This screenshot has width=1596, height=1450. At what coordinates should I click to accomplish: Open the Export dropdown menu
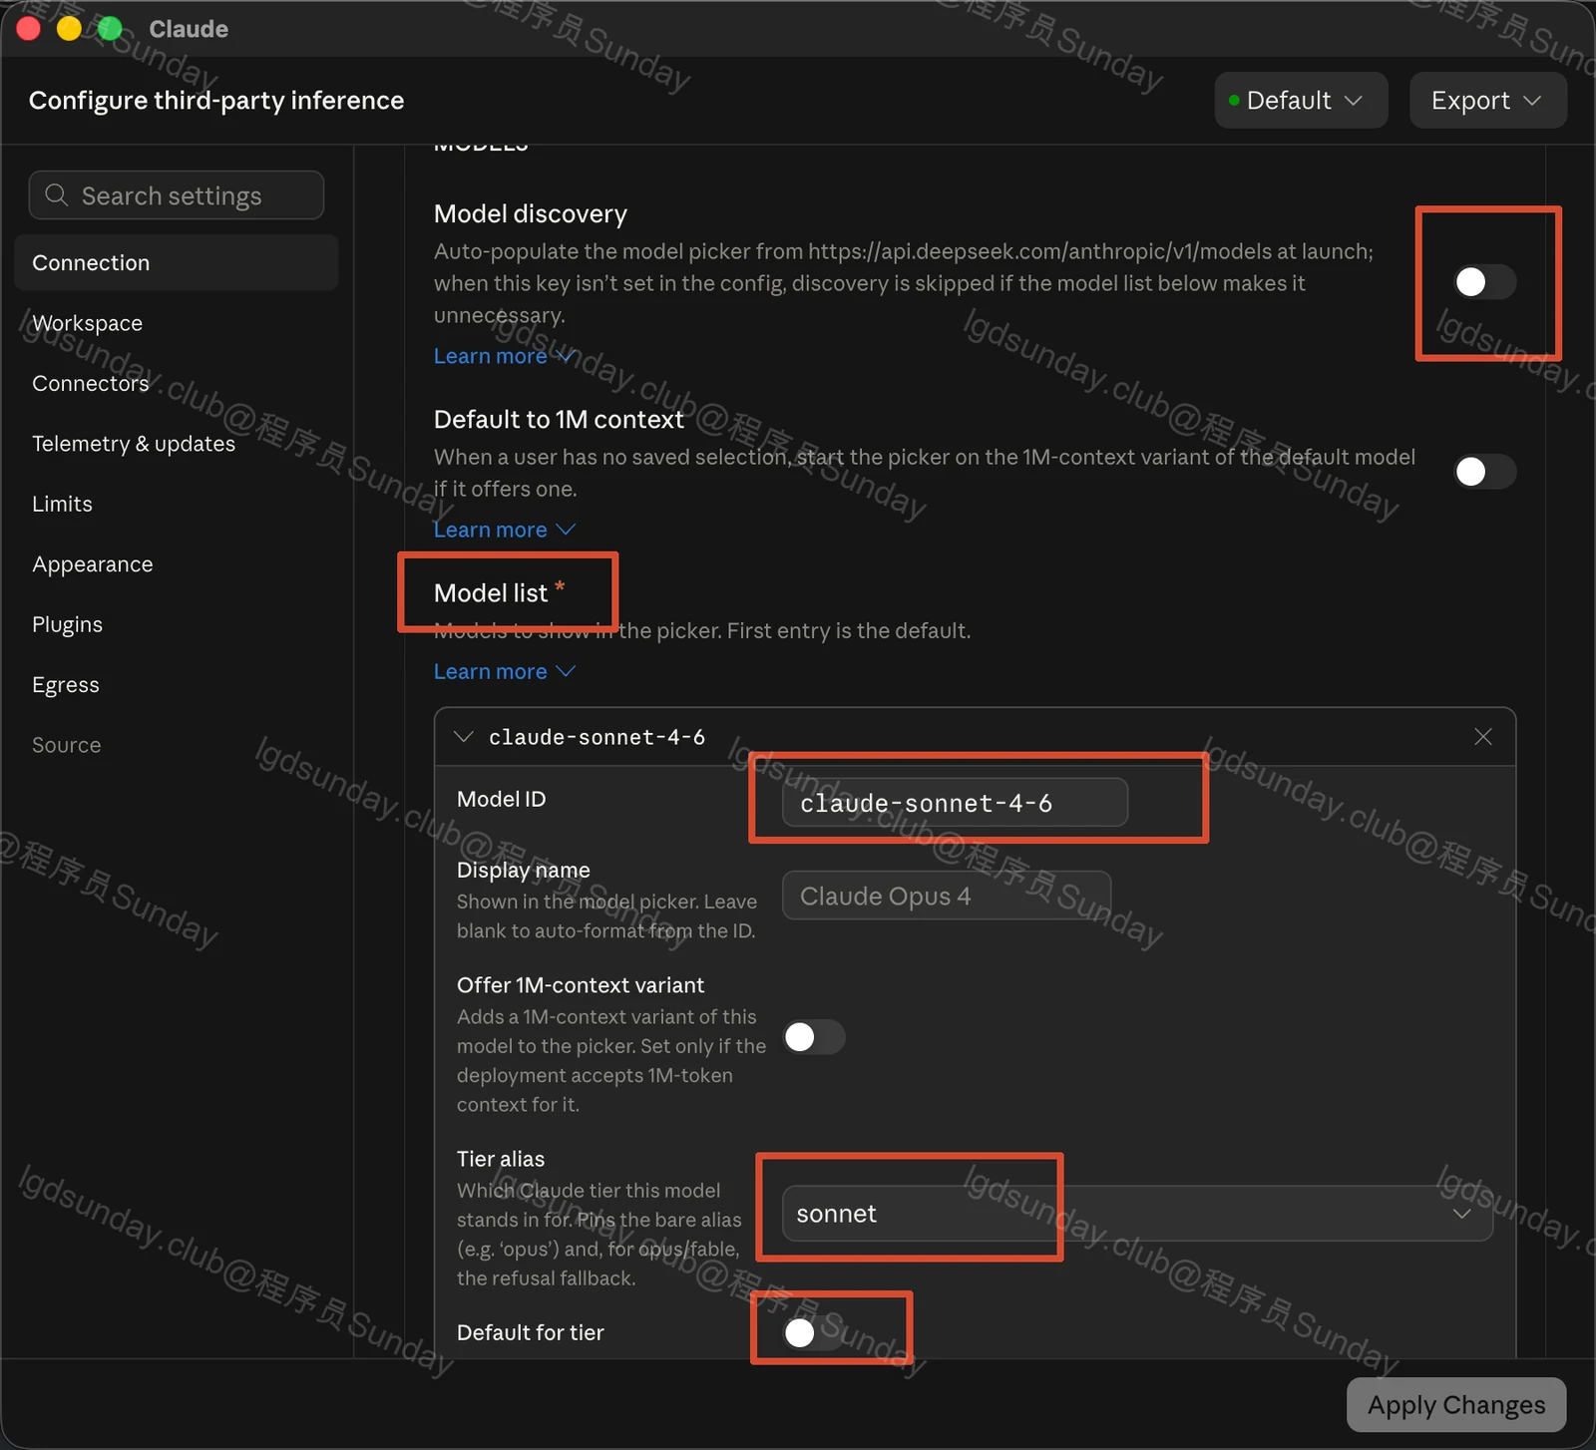tap(1487, 100)
